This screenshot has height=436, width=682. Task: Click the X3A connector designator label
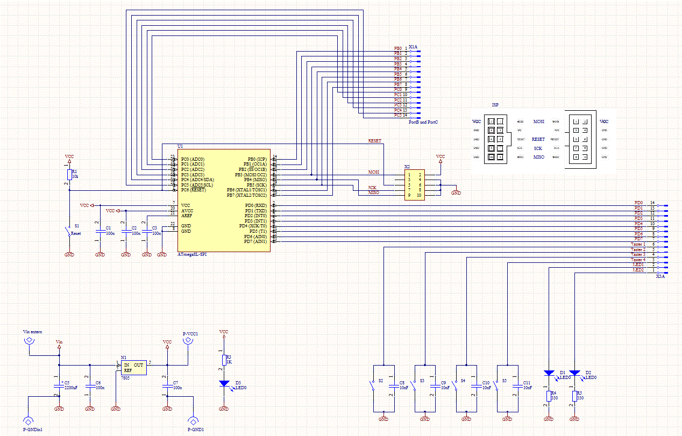(x=660, y=276)
